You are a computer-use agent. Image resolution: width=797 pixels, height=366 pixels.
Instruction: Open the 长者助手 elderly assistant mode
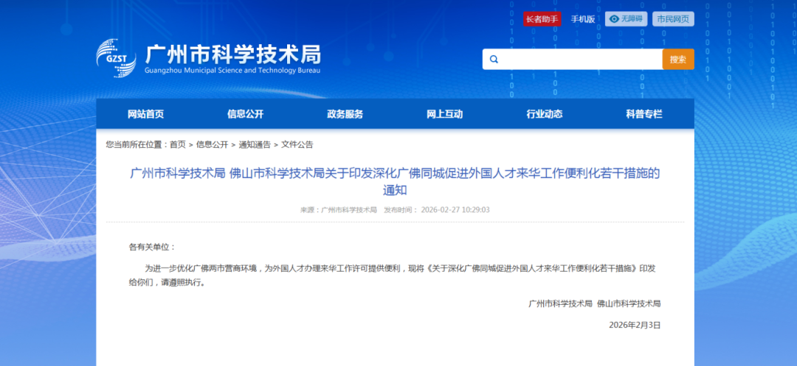(542, 19)
